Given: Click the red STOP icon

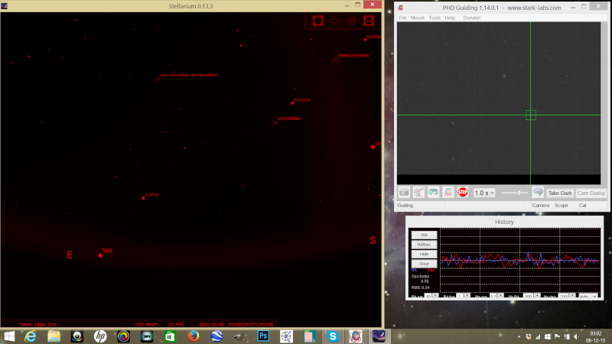Looking at the screenshot, I should (x=463, y=193).
